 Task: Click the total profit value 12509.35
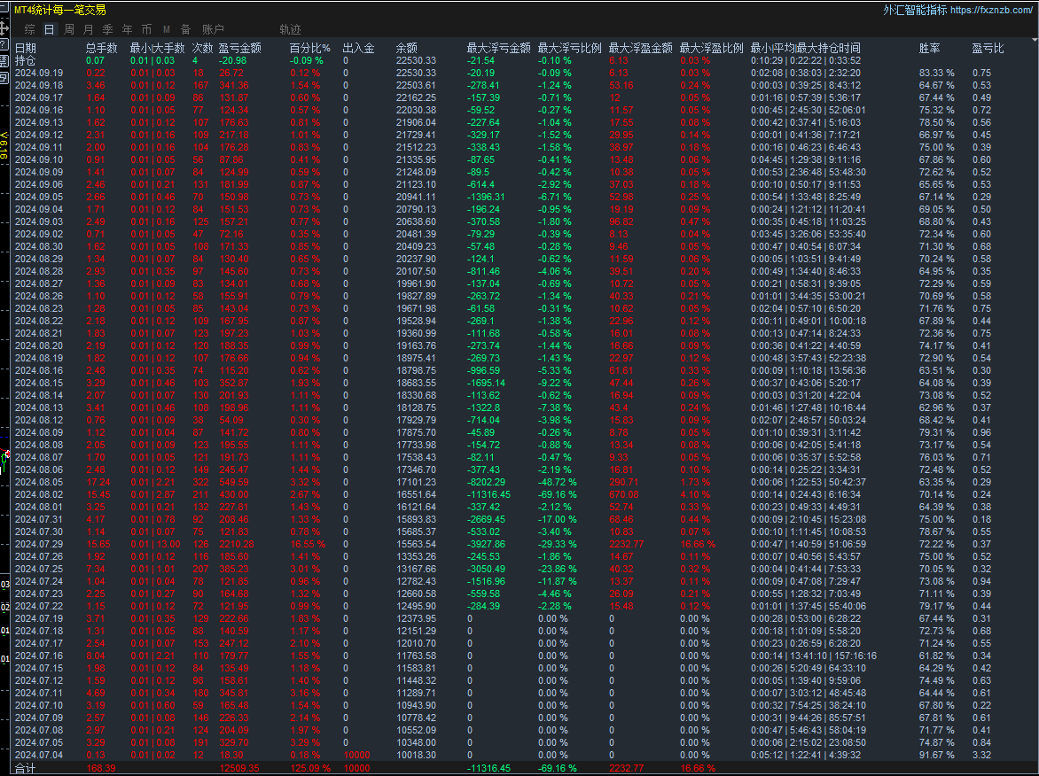coord(239,768)
